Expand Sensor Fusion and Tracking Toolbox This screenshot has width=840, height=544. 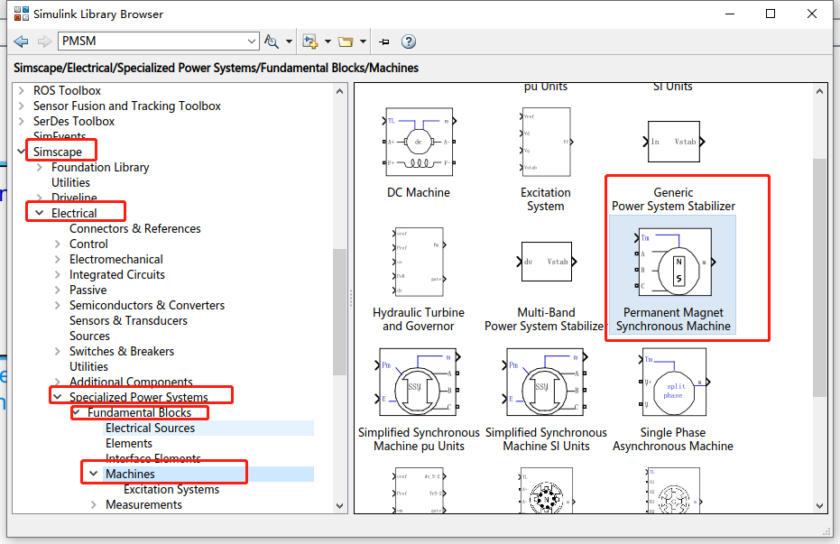tap(22, 106)
